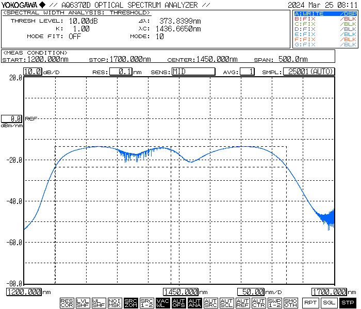The height and width of the screenshot is (309, 361).
Task: Select the AUT CTR auto center icon
Action: point(258,303)
